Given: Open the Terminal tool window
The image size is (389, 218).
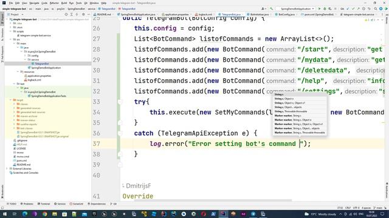Looking at the screenshot, I should 44,204.
